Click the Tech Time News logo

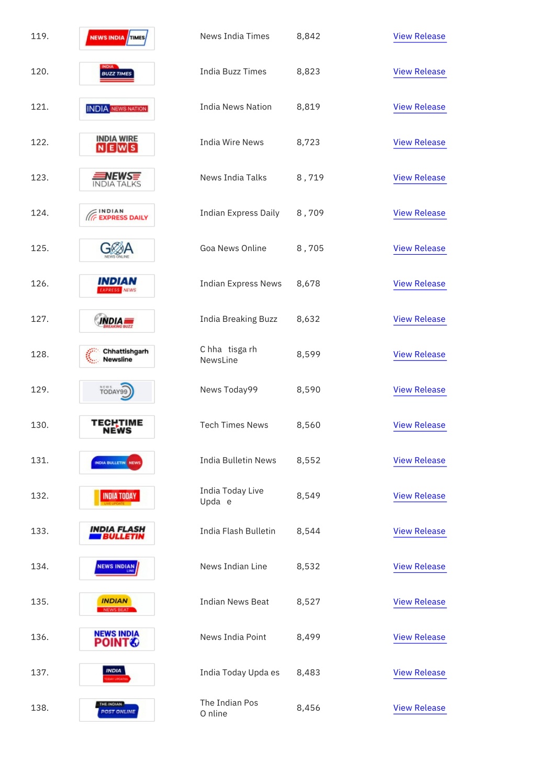pos(117,427)
